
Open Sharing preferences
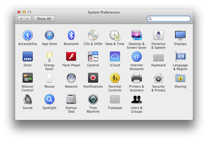click(x=180, y=78)
